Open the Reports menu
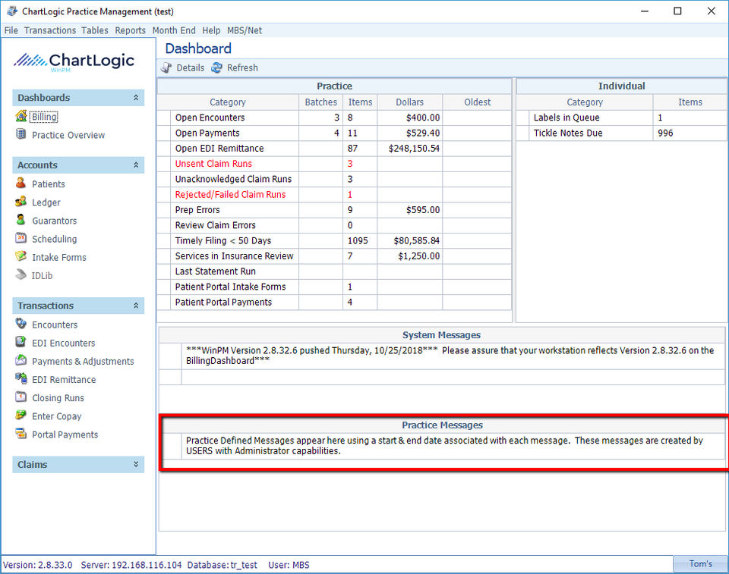This screenshot has width=729, height=574. [130, 30]
